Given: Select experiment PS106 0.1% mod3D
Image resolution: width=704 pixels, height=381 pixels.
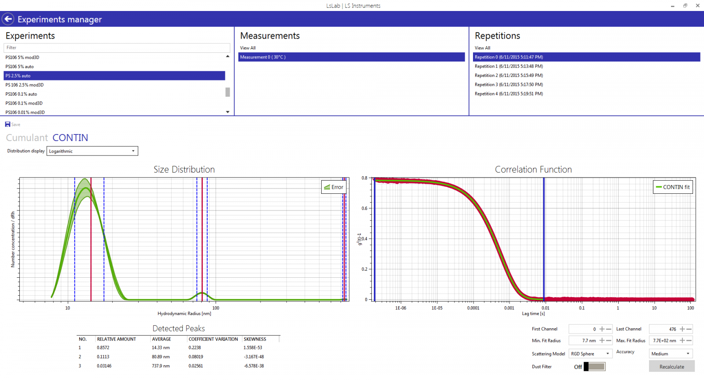Looking at the screenshot, I should 114,103.
